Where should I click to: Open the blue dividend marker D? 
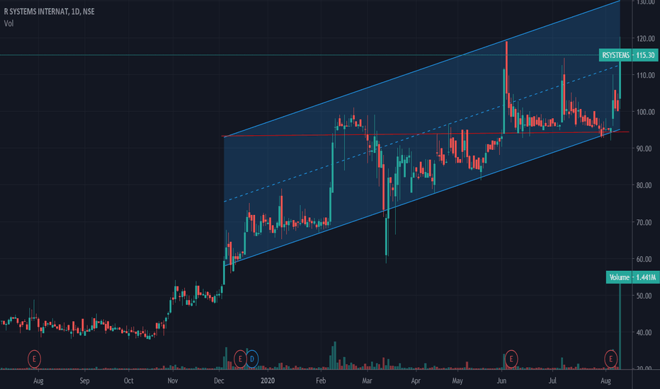251,359
